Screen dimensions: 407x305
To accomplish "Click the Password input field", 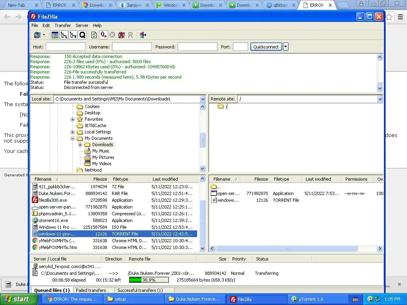I will coord(197,47).
